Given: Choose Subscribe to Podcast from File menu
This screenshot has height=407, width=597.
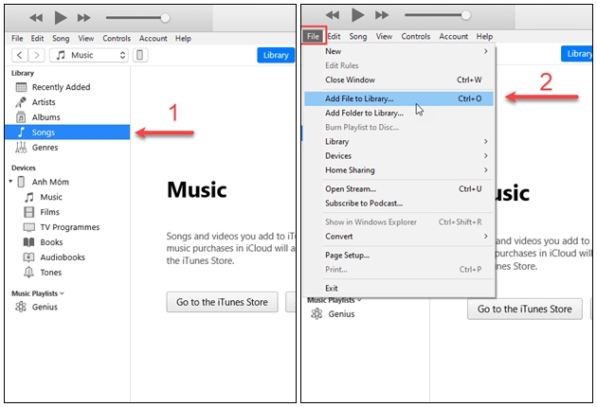Looking at the screenshot, I should click(x=399, y=203).
